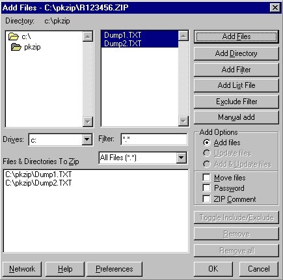283x280 pixels.
Task: Select C:\pkzip\Dump2.TXT in the zip list
Action: [38, 183]
